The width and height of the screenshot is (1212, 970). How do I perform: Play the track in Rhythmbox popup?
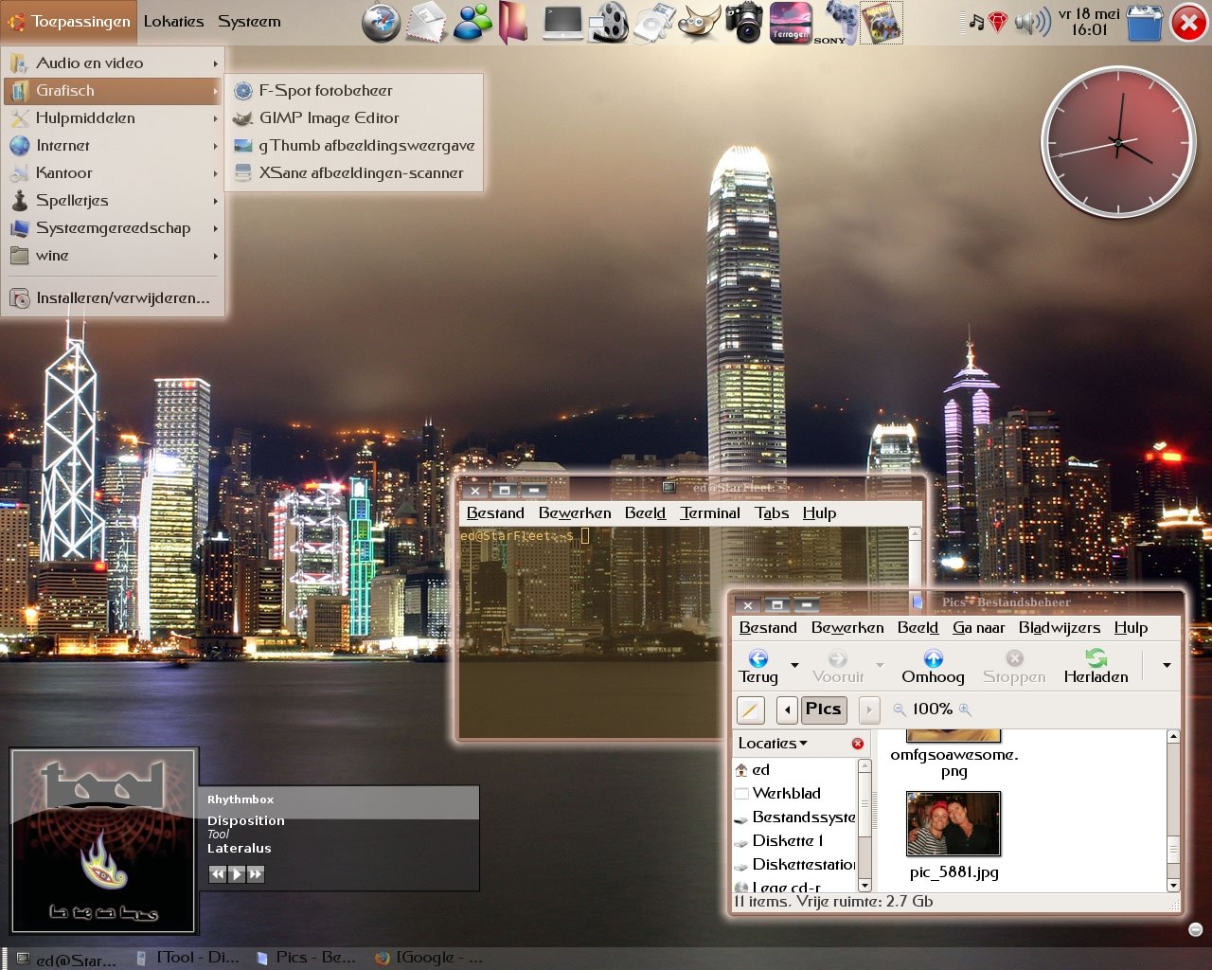click(x=237, y=874)
